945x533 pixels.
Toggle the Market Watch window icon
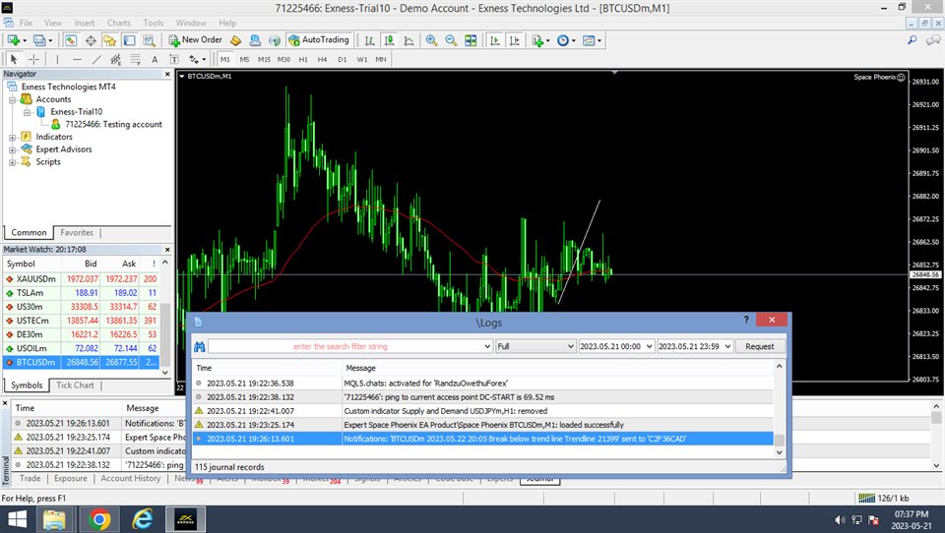[x=71, y=40]
